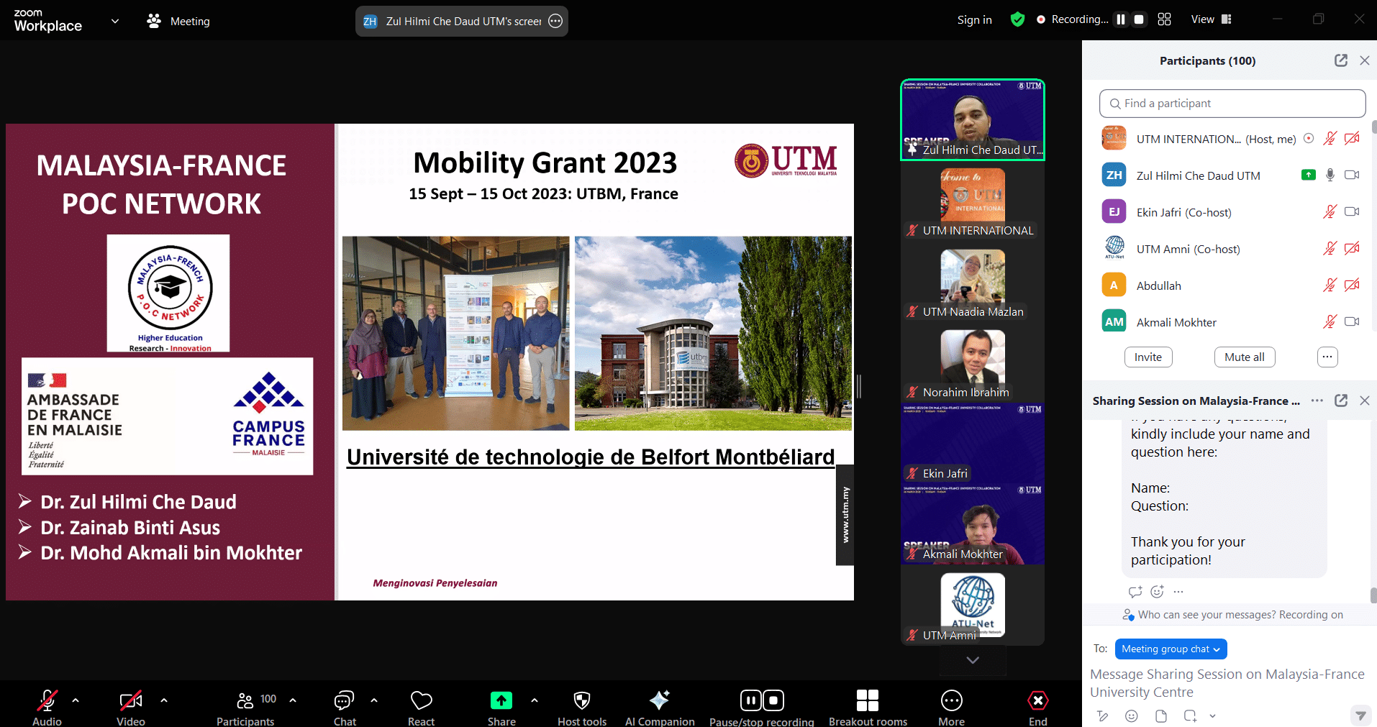Viewport: 1377px width, 727px height.
Task: Expand the screenshot options chevron in chat composer
Action: [1212, 715]
